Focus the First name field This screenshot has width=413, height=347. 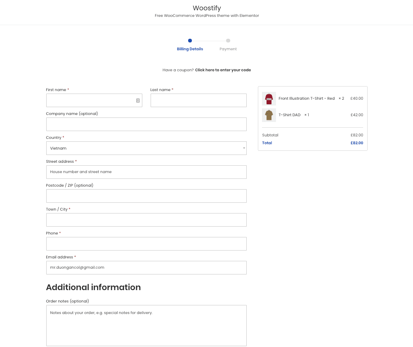tap(94, 100)
